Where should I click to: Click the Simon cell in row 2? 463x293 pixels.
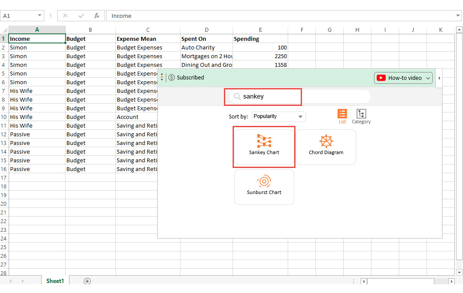[37, 47]
